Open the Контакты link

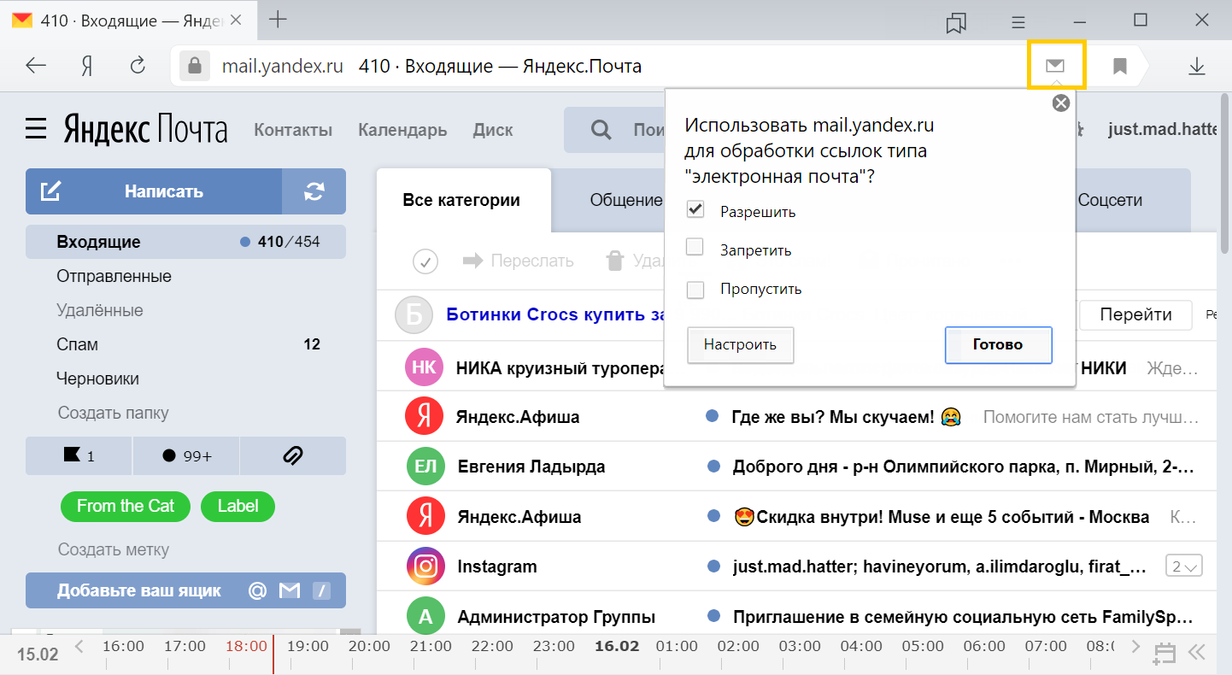click(x=293, y=130)
